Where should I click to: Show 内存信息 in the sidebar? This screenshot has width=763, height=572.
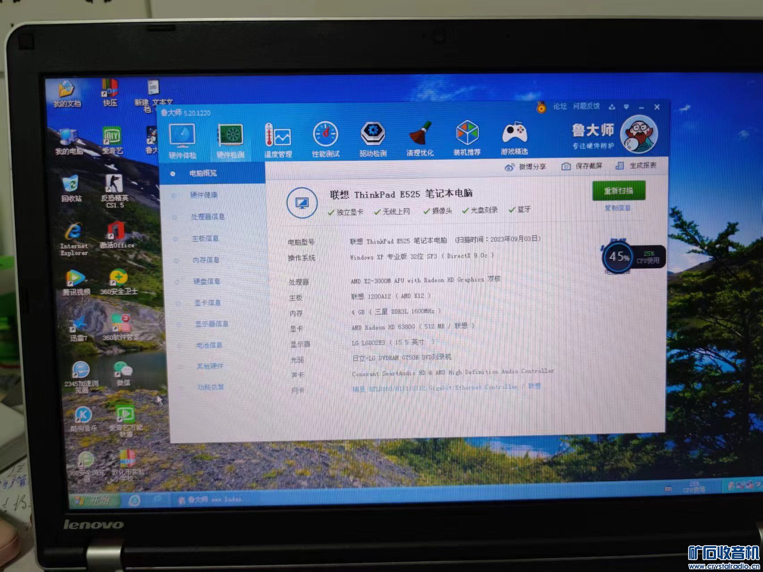click(206, 260)
